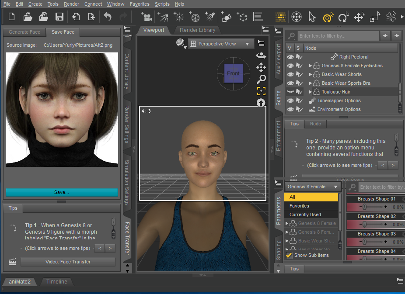Open the viewport draw style sphere icon

(181, 43)
